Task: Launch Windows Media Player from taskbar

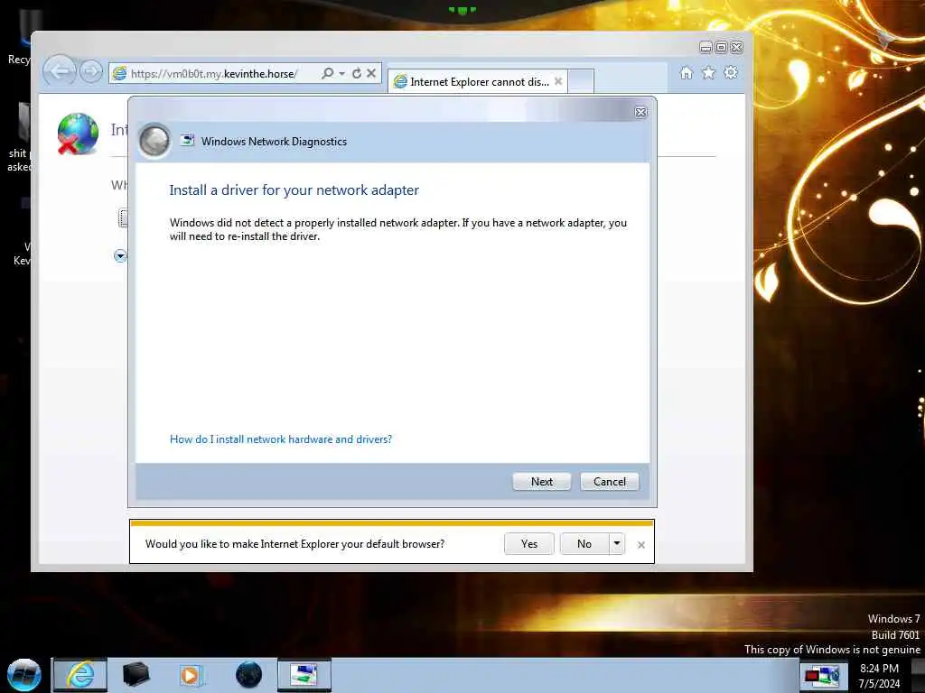Action: pos(192,675)
